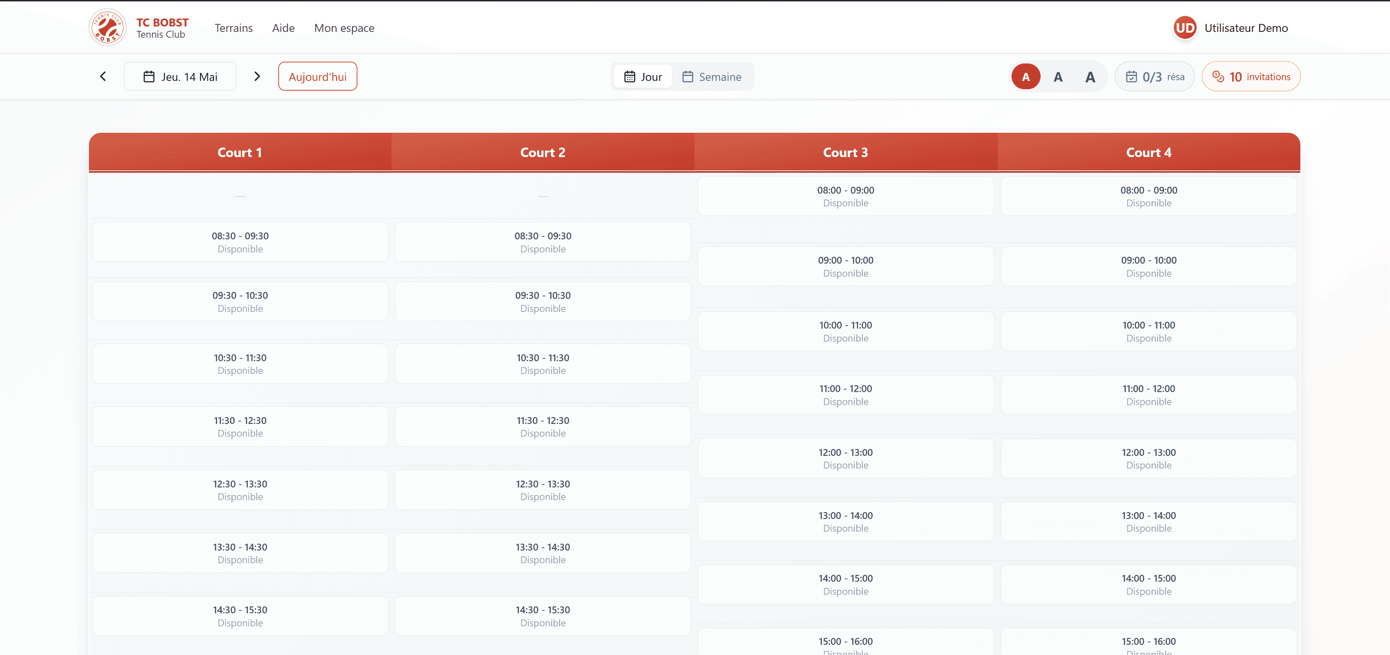Select large text size A
This screenshot has height=655, width=1390.
pos(1090,77)
